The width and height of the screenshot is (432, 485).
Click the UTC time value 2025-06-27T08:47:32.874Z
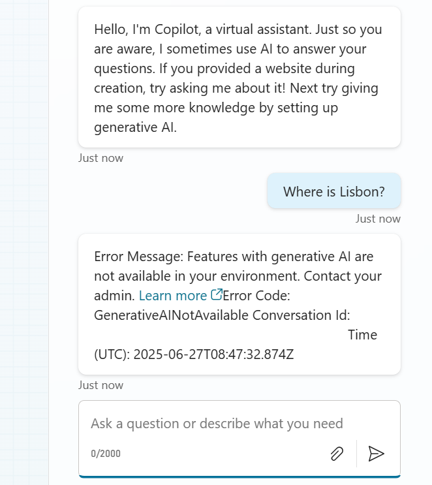tap(212, 354)
